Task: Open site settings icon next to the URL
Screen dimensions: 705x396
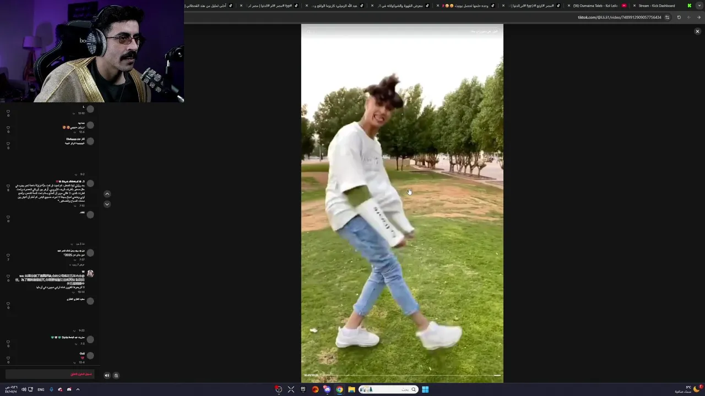Action: tap(667, 18)
